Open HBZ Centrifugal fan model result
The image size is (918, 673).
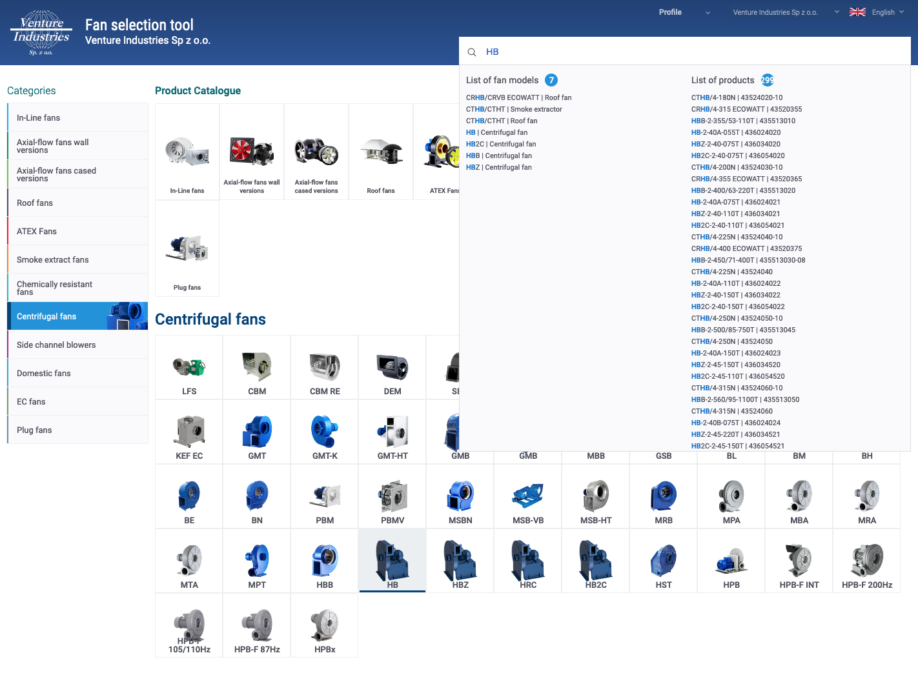pos(499,167)
